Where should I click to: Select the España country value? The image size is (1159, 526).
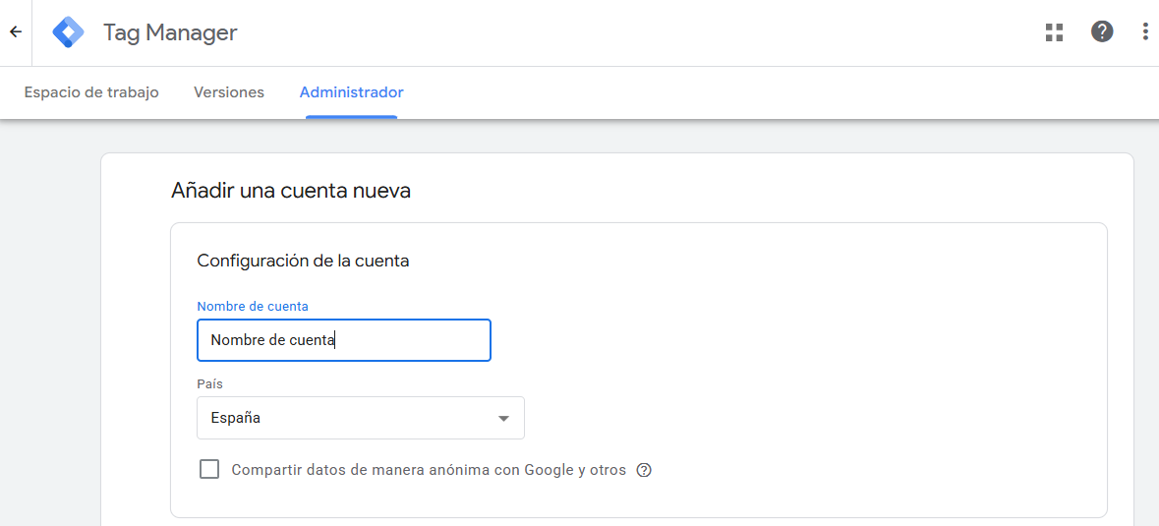pos(236,418)
